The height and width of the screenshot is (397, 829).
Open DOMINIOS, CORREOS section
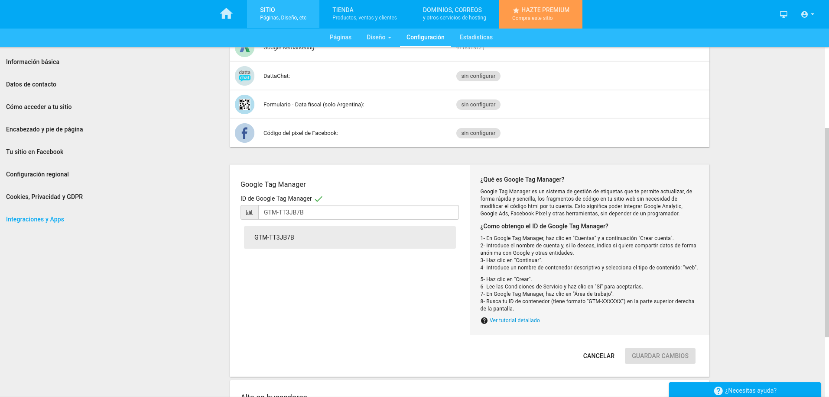454,14
